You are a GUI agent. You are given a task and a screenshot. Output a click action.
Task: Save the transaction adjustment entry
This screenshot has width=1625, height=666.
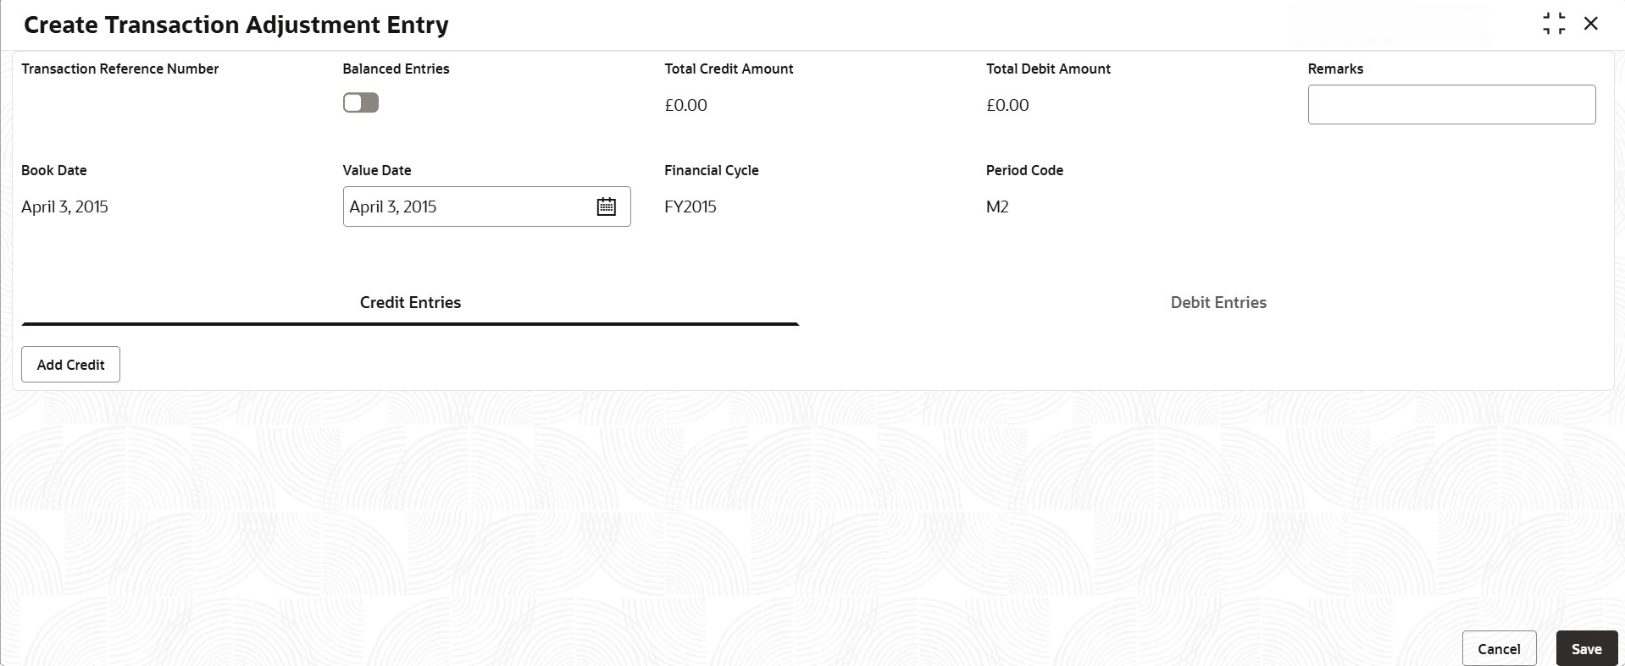click(1586, 649)
